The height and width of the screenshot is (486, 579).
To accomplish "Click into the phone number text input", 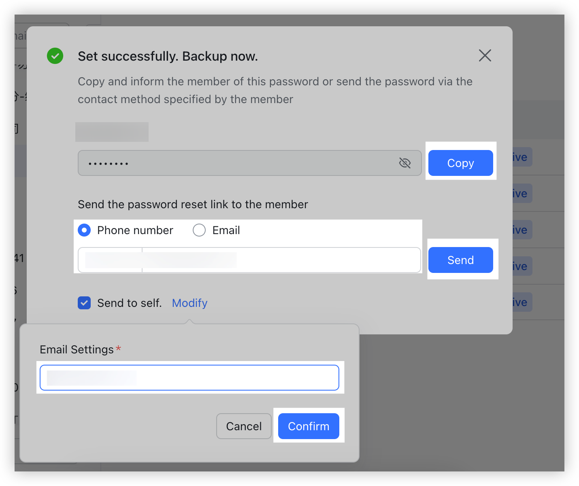I will pyautogui.click(x=281, y=260).
